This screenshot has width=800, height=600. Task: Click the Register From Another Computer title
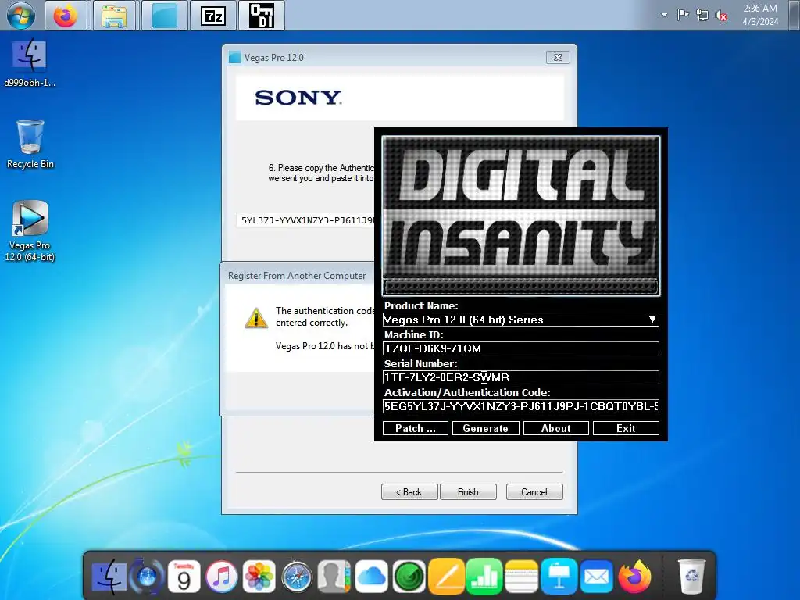coord(297,276)
